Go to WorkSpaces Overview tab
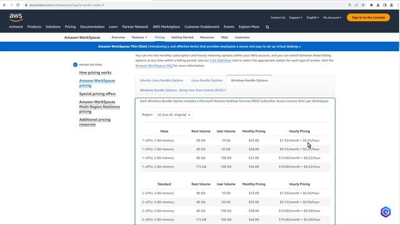The height and width of the screenshot is (225, 400). [118, 37]
